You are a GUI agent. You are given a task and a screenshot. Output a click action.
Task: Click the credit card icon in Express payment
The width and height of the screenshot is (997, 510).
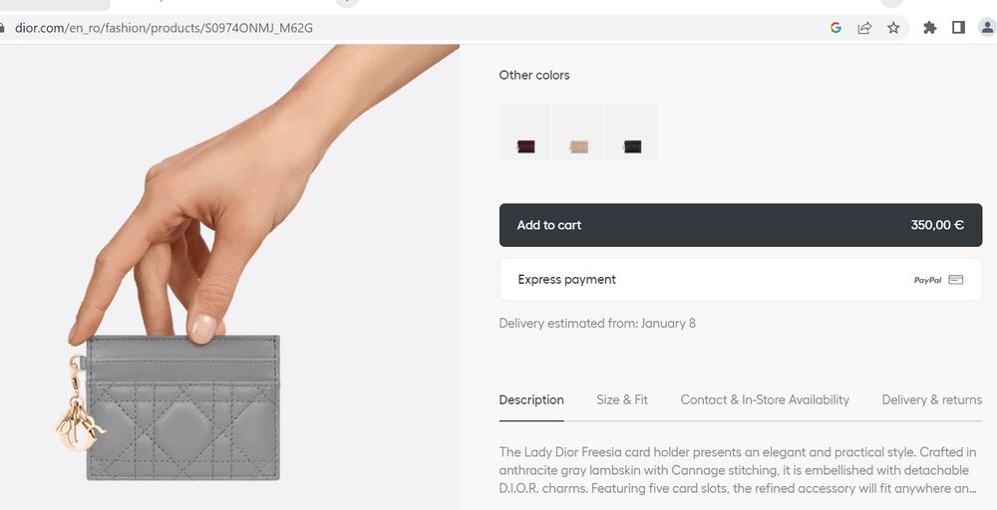point(956,280)
